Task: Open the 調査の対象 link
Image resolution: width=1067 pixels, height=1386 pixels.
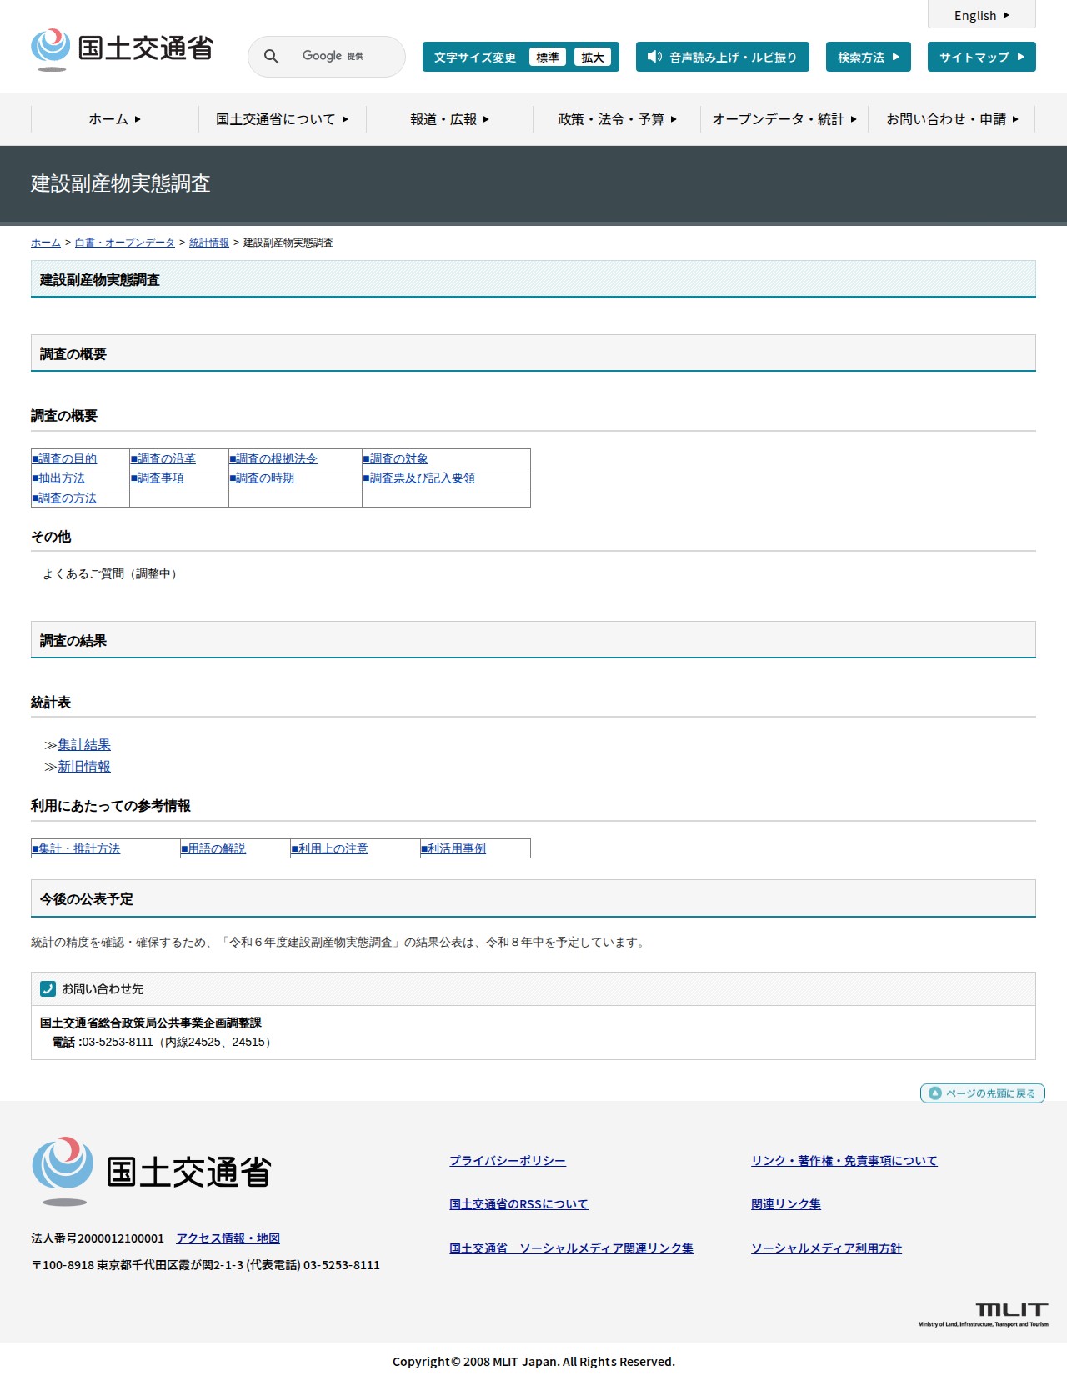Action: pyautogui.click(x=396, y=458)
